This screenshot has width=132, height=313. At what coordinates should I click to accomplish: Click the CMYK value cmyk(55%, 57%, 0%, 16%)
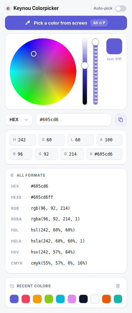(59, 263)
